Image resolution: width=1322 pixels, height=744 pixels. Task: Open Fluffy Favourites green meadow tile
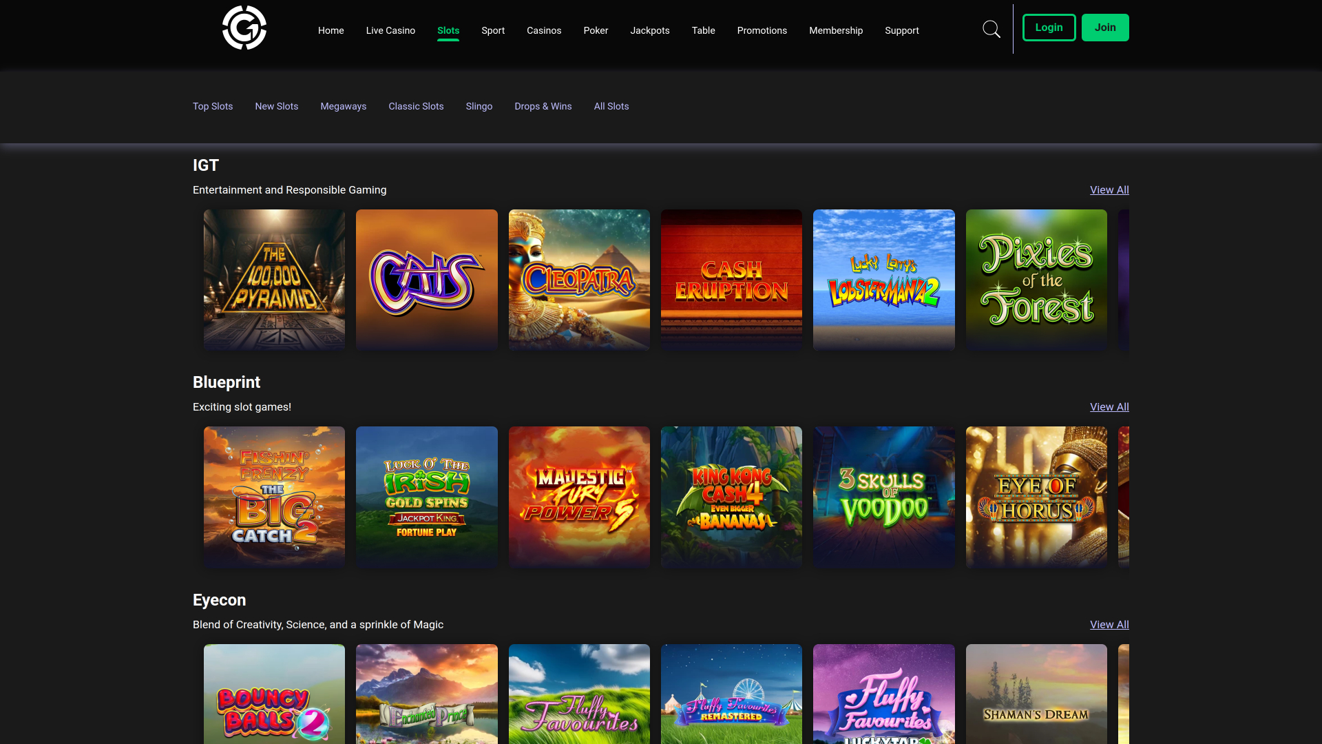pos(579,694)
